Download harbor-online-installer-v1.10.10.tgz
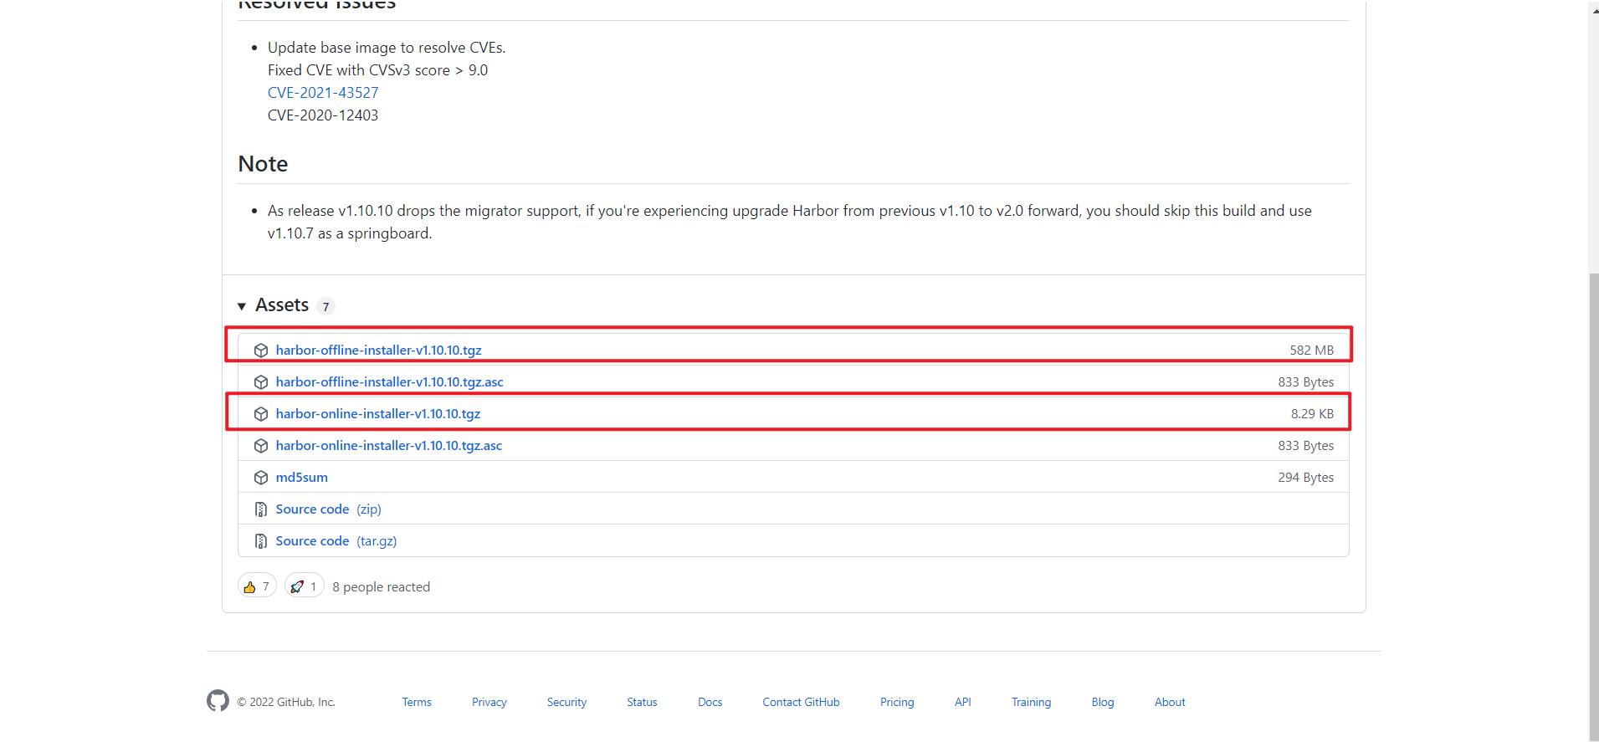 coord(378,413)
